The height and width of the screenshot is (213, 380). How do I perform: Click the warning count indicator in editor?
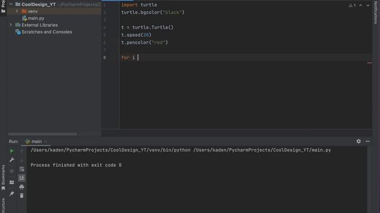point(352,5)
